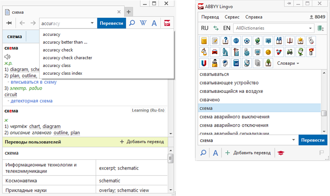Select the computer mouse dictionary icon

[311, 41]
